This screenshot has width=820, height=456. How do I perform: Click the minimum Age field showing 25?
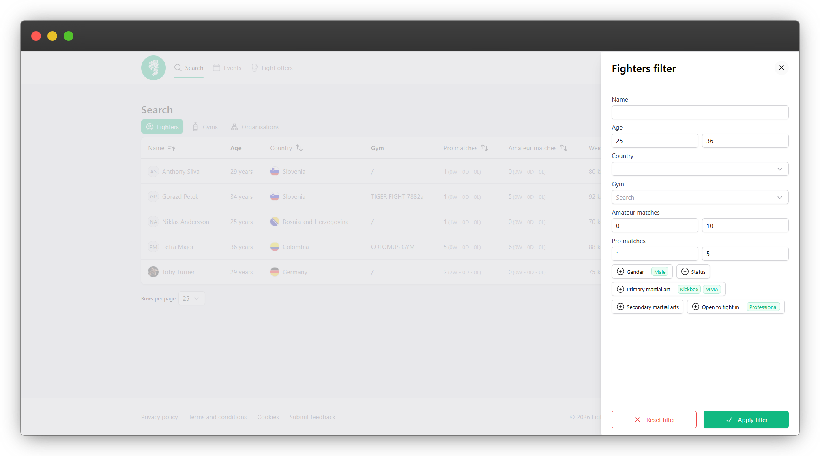655,141
